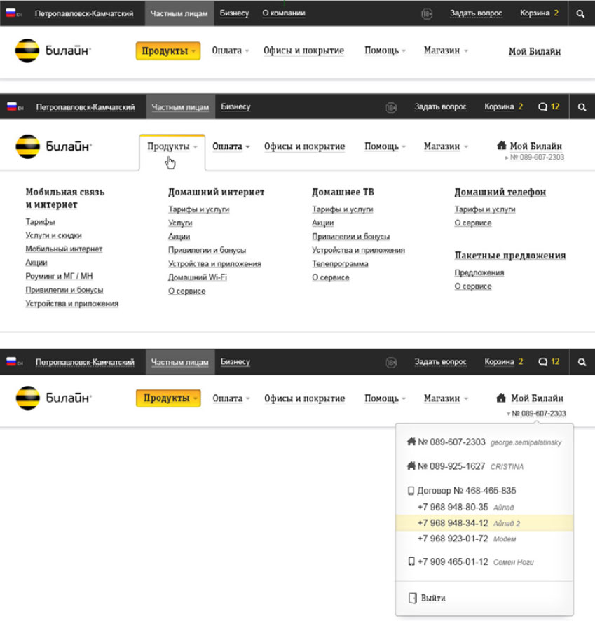Screen dimensions: 595x621
Task: Click the 18+ age icon in the topmost header
Action: pos(426,13)
